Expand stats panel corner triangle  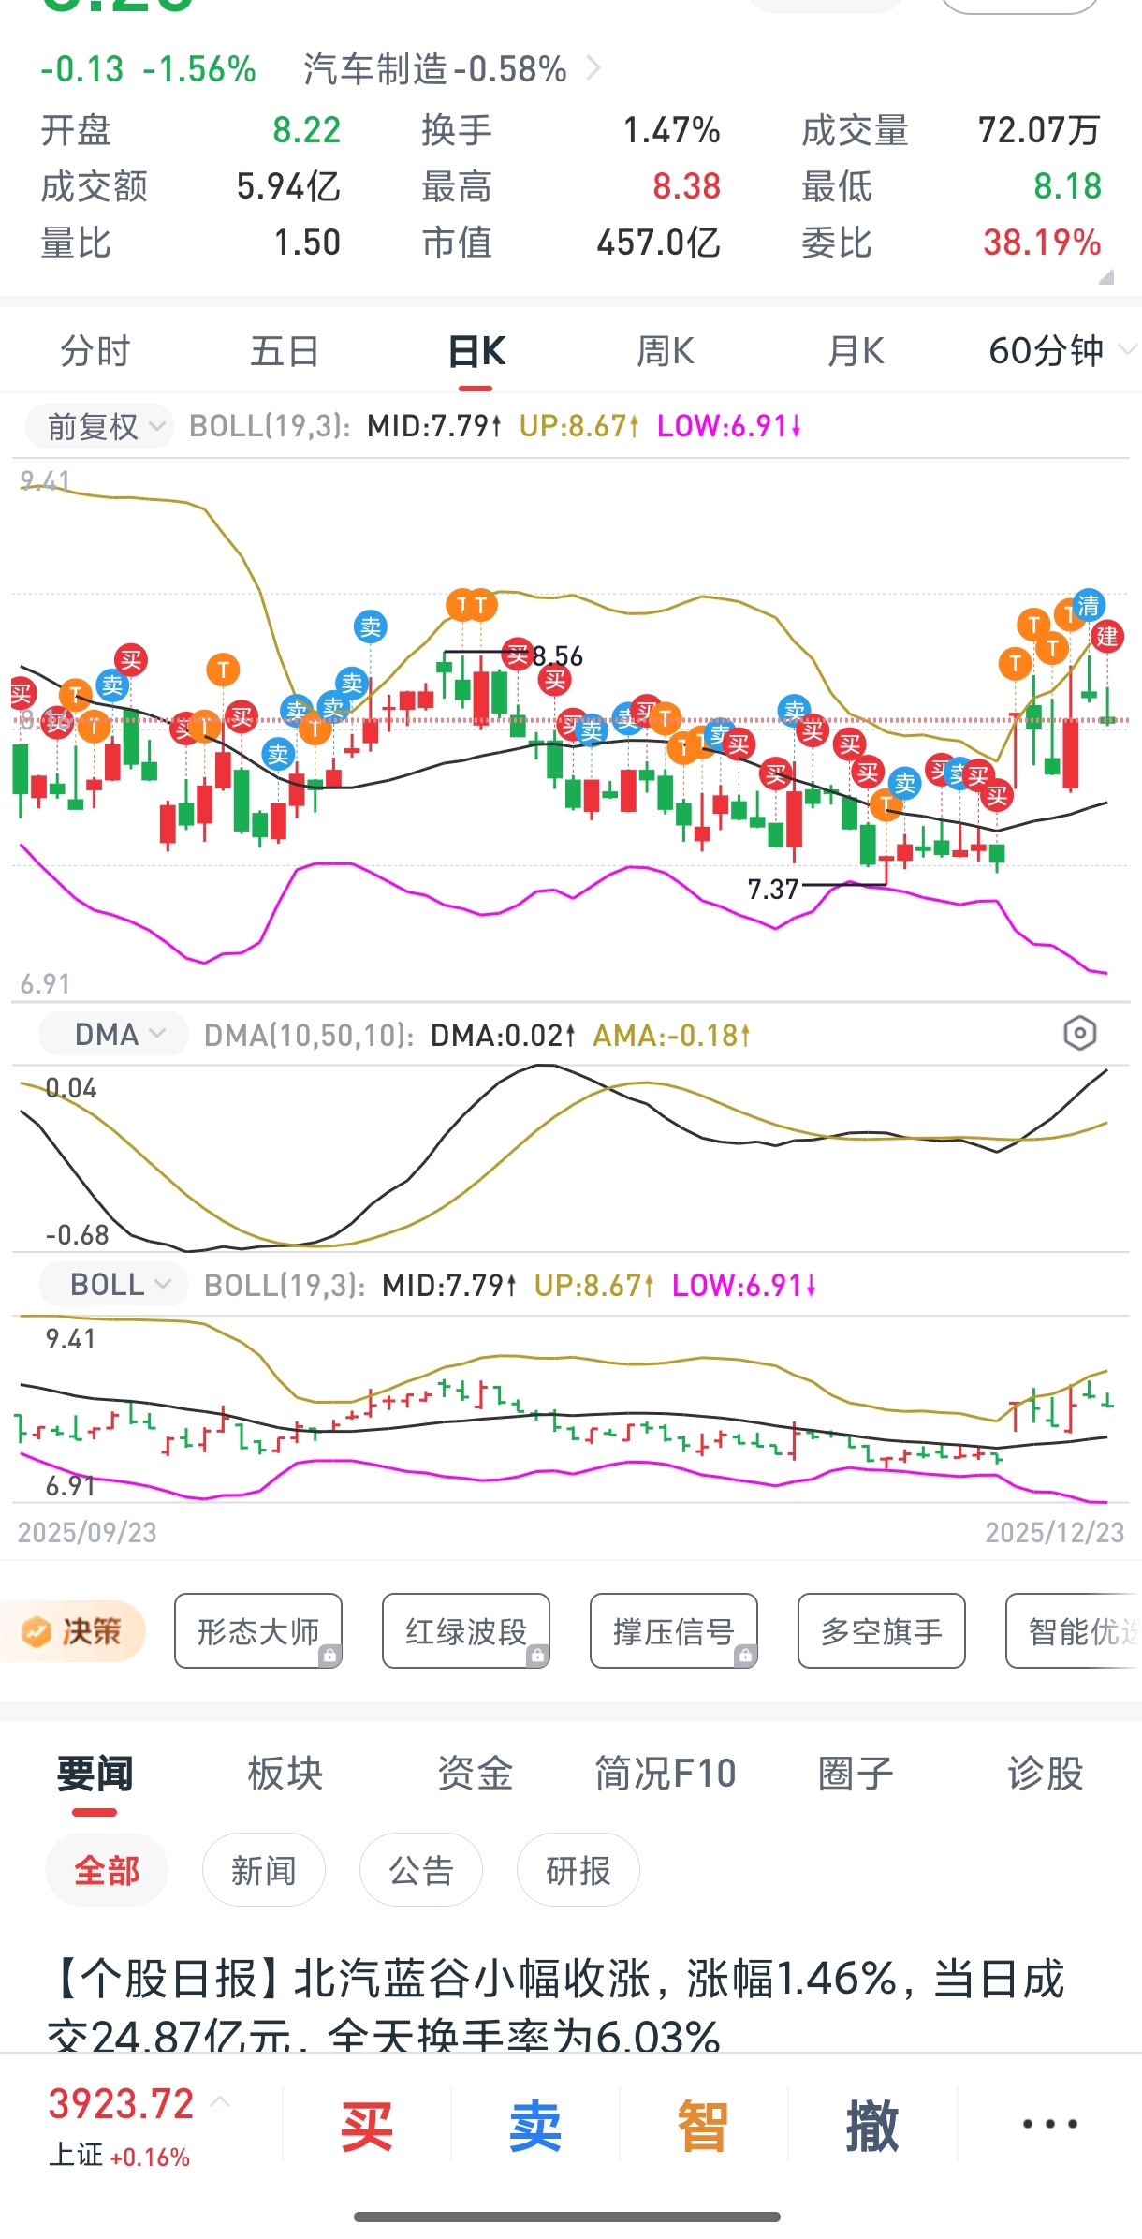coord(1106,277)
